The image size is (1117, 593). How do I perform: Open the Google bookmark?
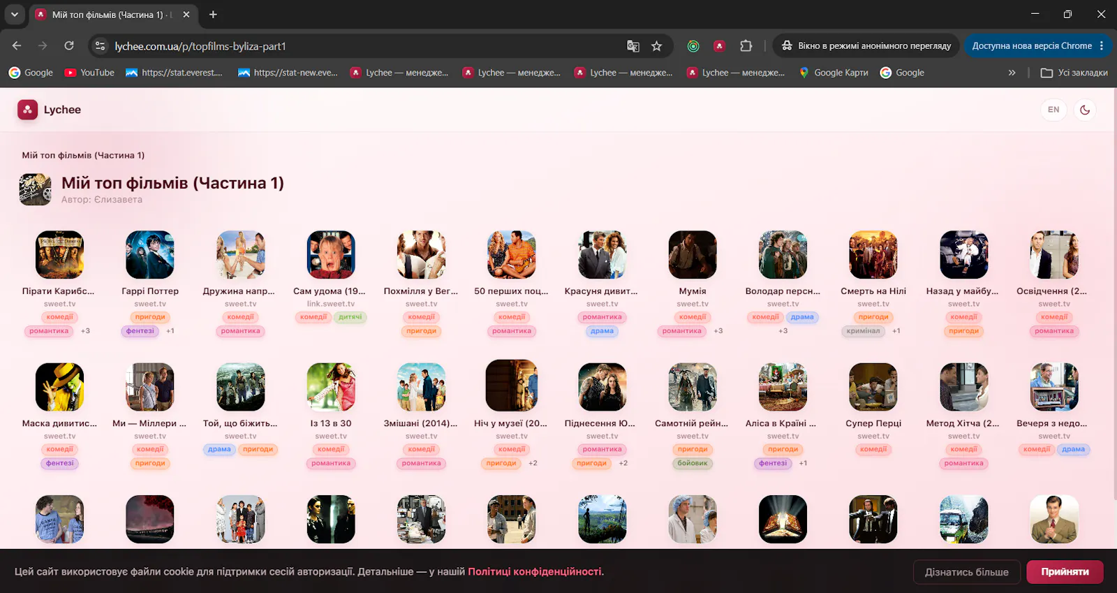tap(31, 73)
